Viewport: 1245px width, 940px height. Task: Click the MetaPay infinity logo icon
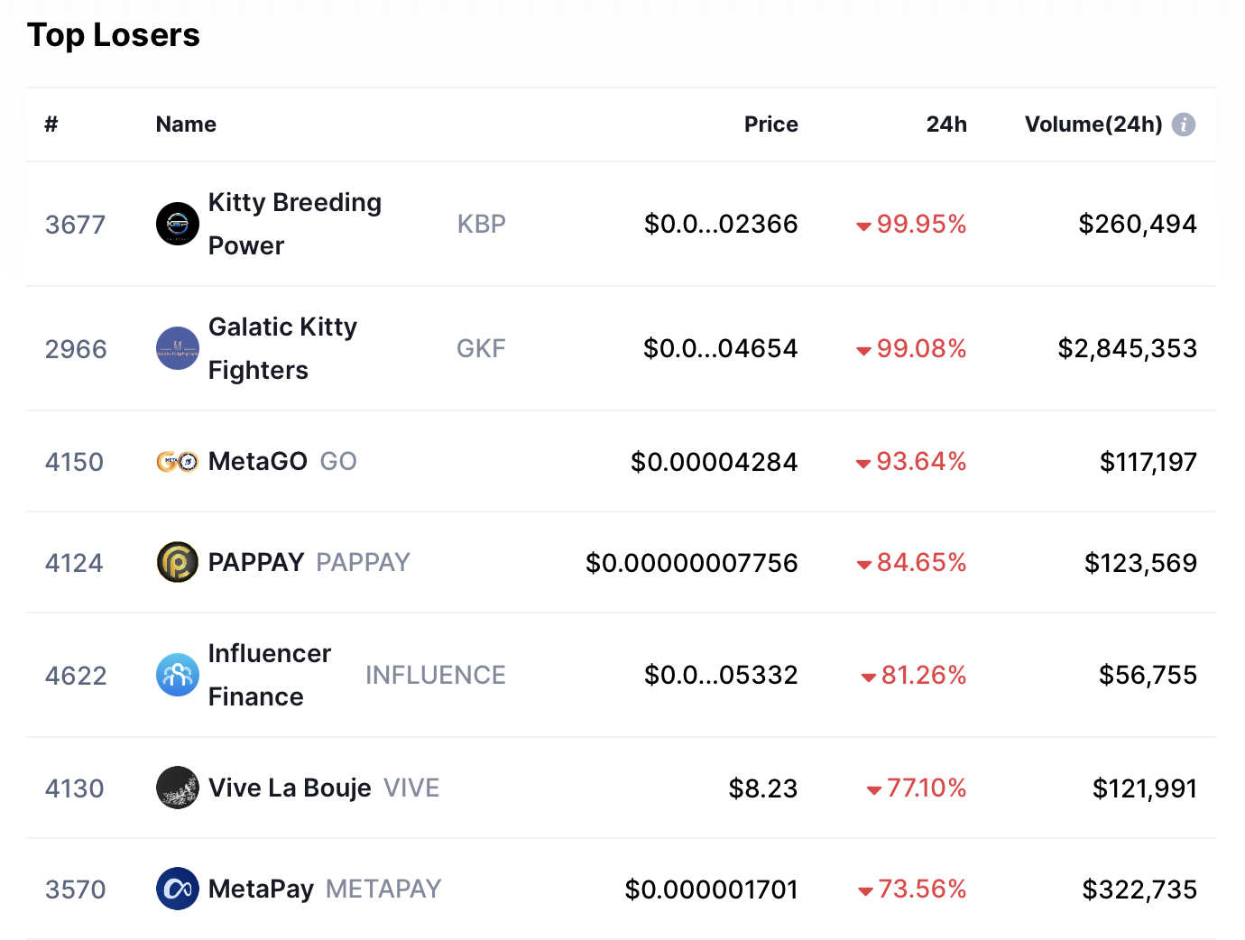click(178, 889)
